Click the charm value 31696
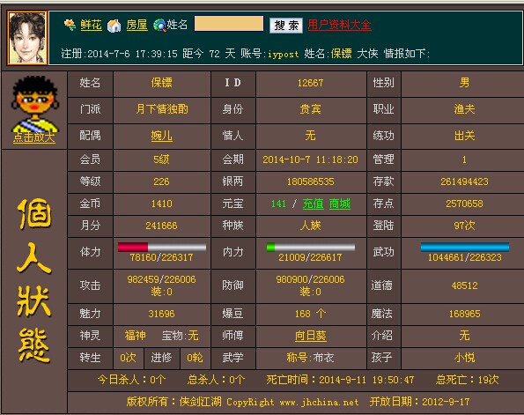 pos(161,314)
